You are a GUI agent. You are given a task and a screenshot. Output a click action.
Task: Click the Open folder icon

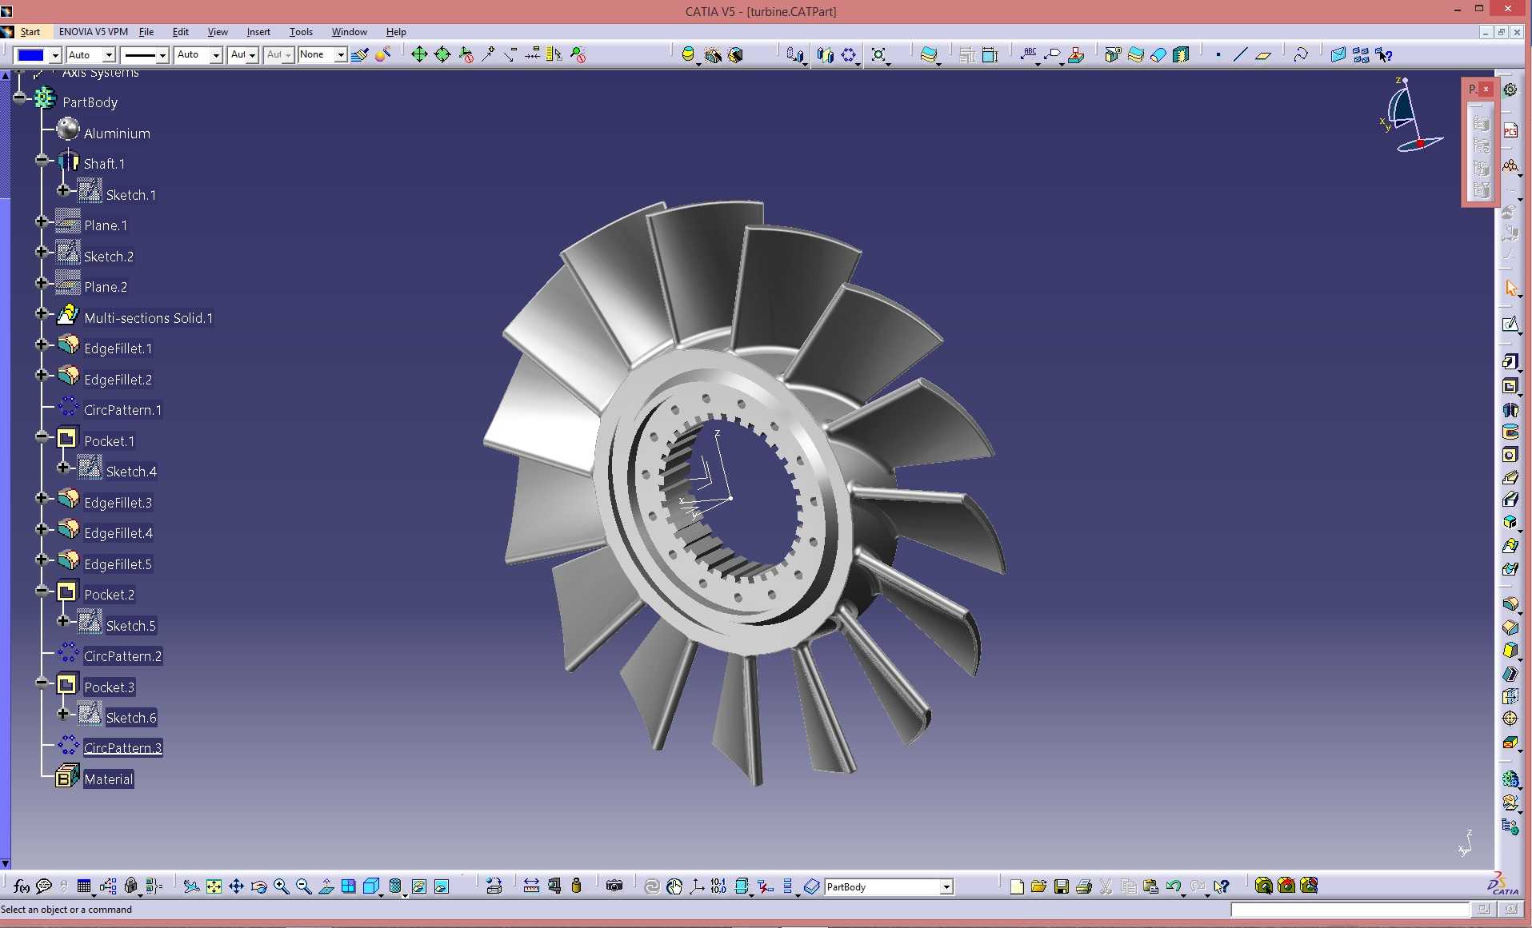click(x=1039, y=886)
